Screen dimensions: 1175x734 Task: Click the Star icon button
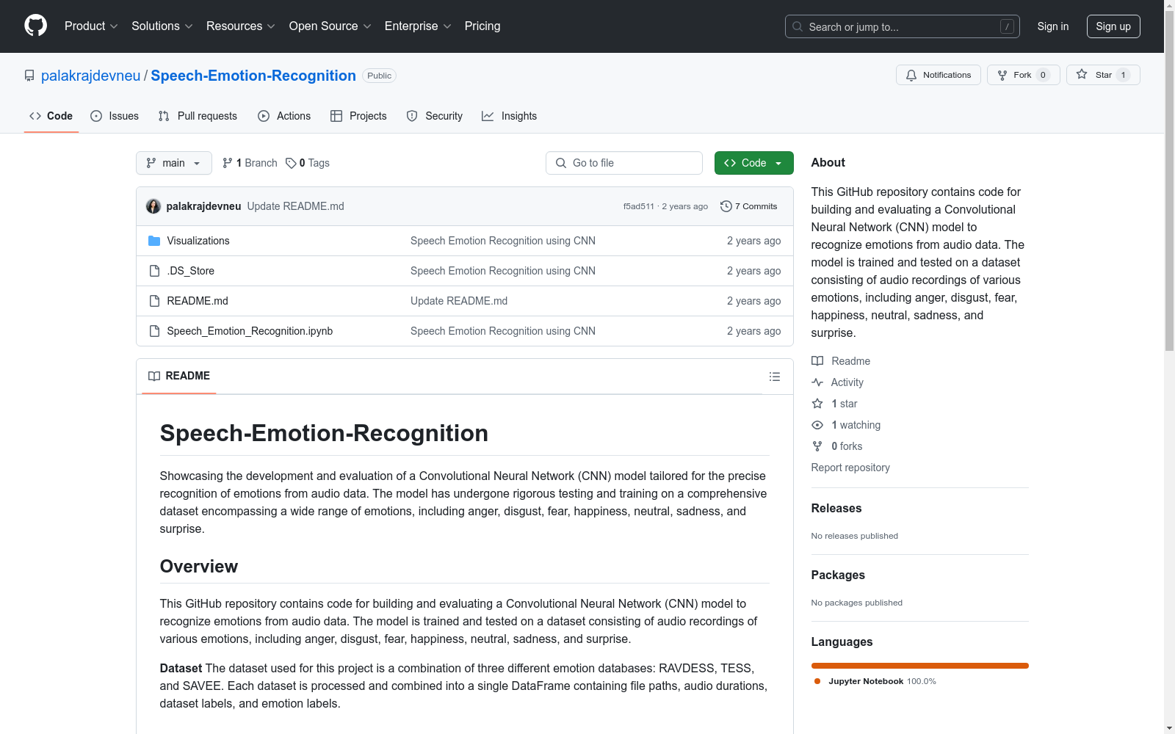pos(1082,75)
